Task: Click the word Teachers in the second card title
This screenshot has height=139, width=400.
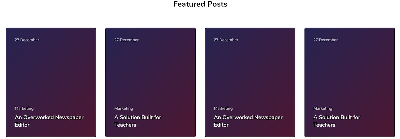Action: tap(125, 125)
